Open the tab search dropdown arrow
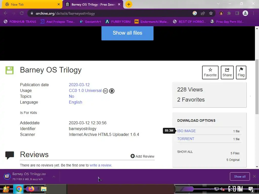This screenshot has width=259, height=194. point(218,4)
